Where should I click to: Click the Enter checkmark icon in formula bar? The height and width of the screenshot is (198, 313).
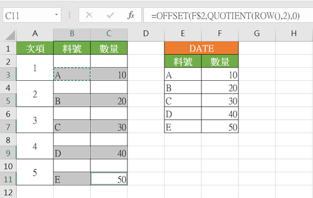click(110, 15)
